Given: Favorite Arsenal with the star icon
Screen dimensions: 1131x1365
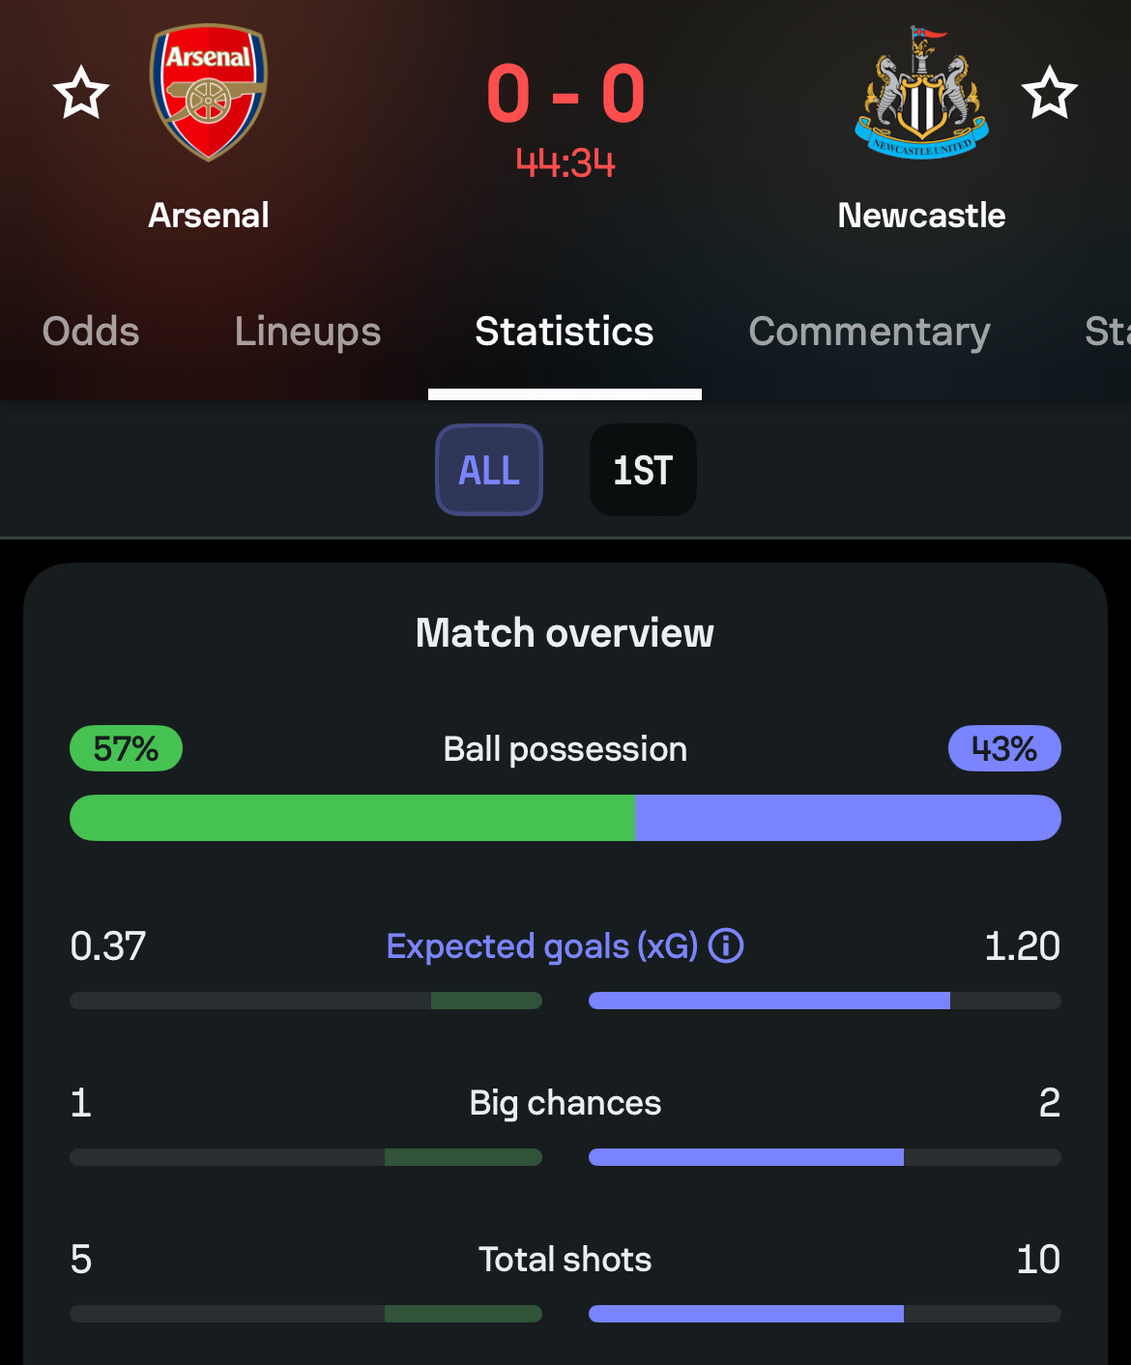Looking at the screenshot, I should coord(81,93).
